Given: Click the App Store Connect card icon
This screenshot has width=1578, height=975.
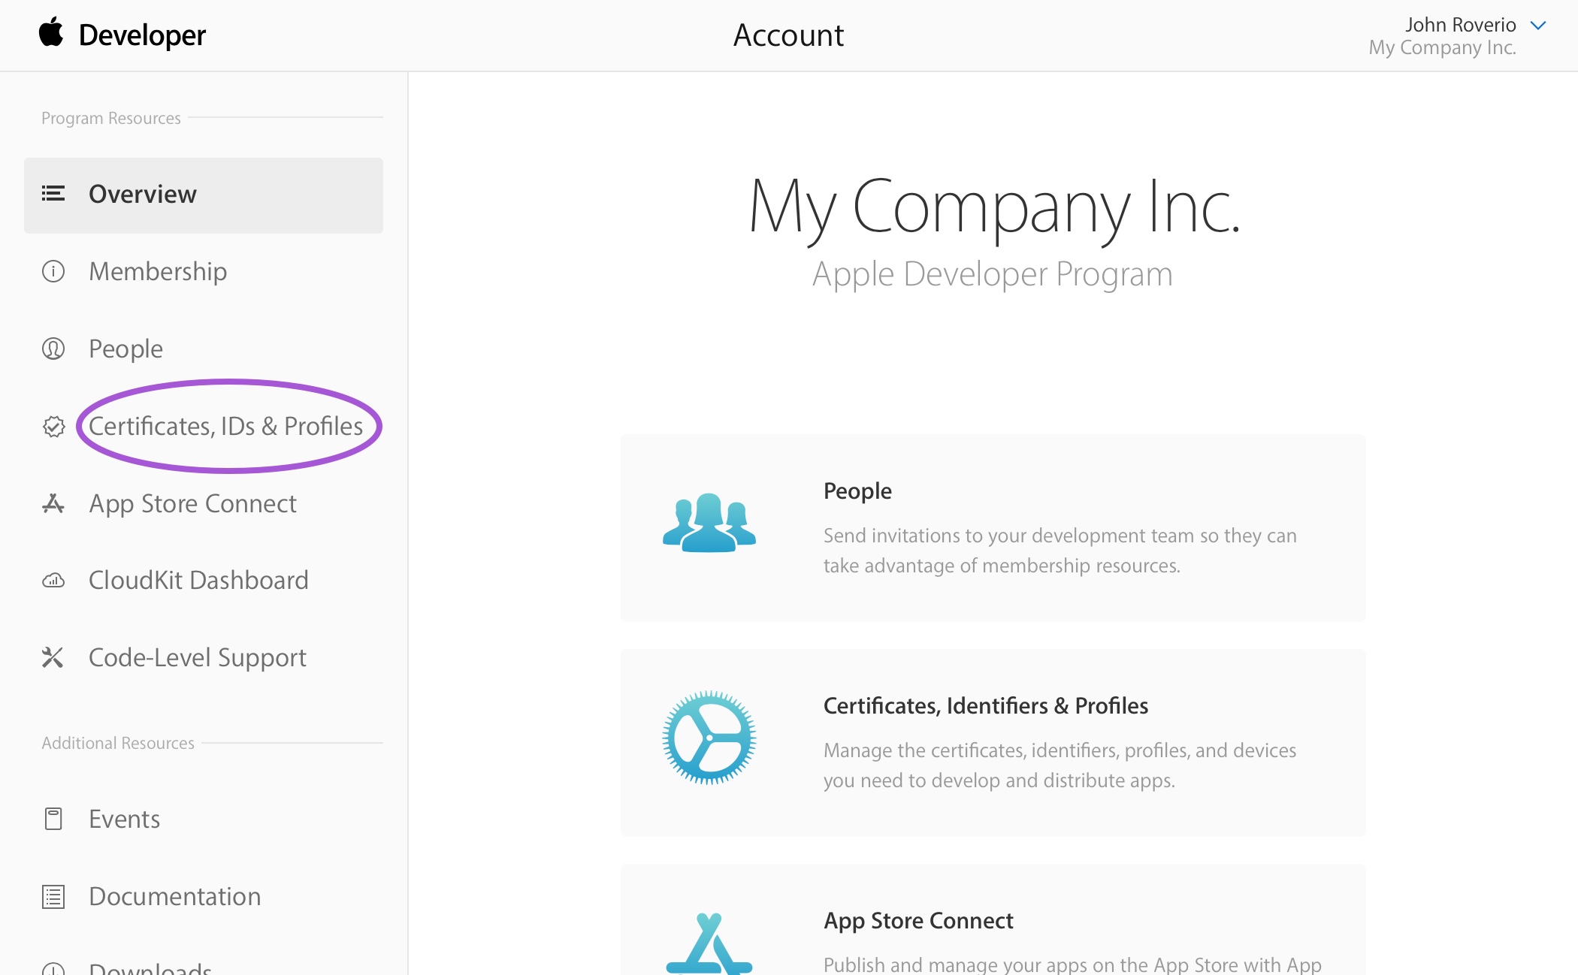Looking at the screenshot, I should [709, 943].
